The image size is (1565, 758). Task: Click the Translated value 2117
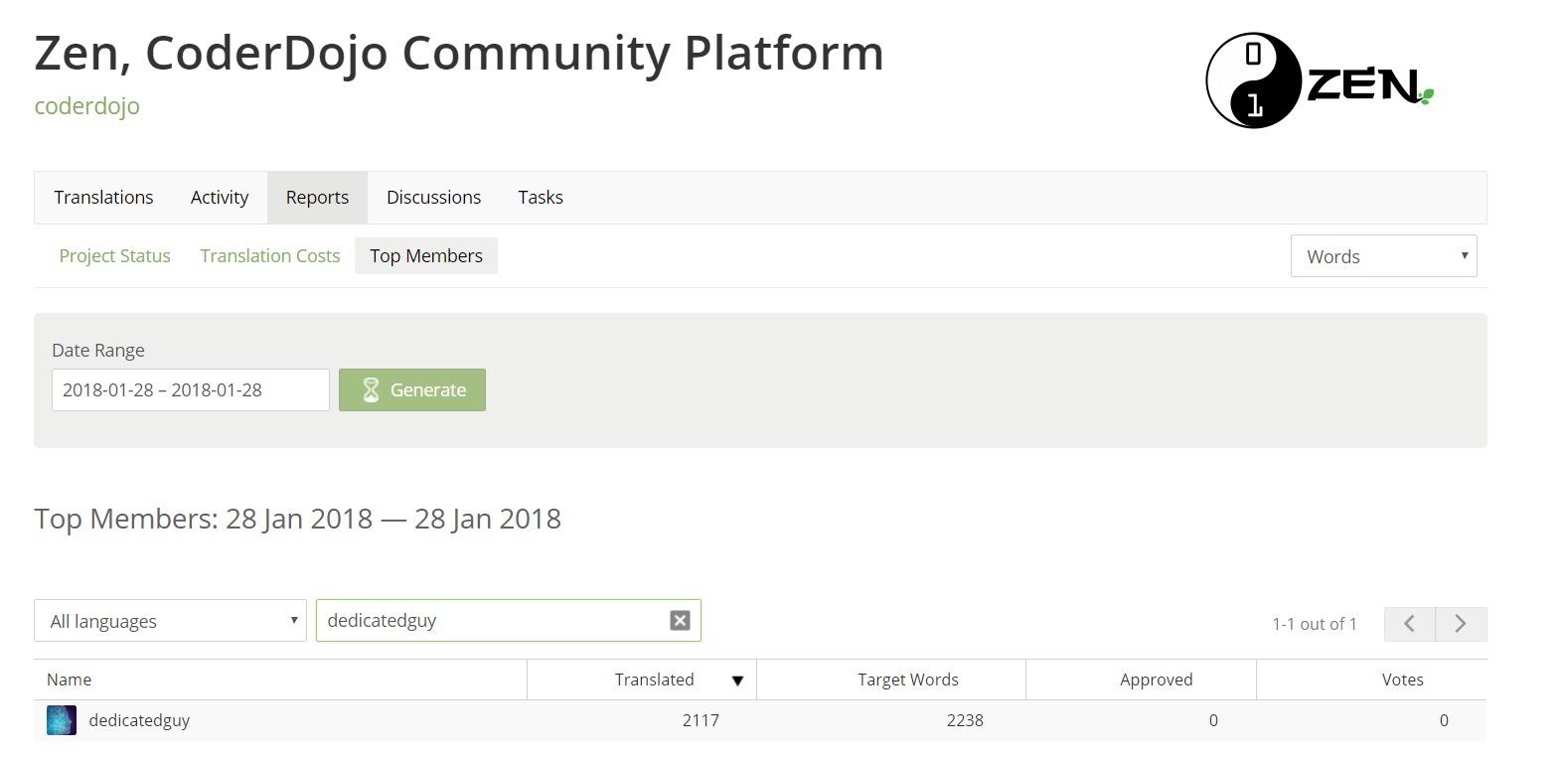point(701,720)
